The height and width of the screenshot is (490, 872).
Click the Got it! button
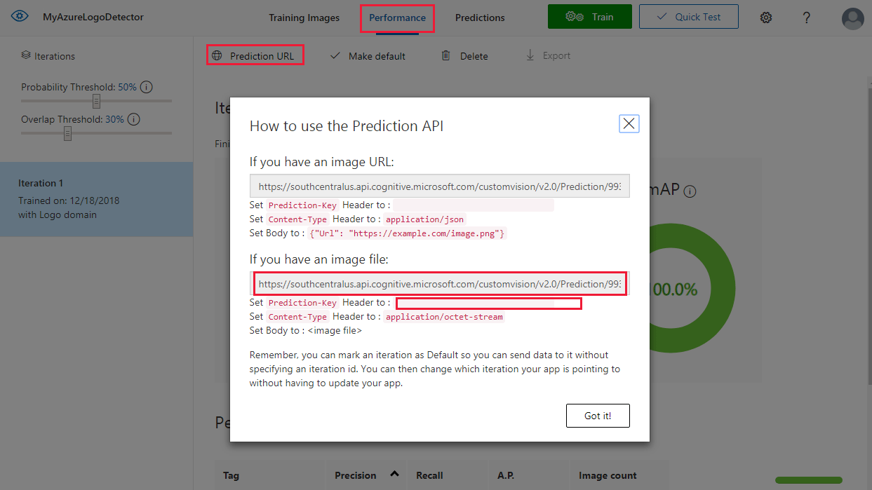598,416
